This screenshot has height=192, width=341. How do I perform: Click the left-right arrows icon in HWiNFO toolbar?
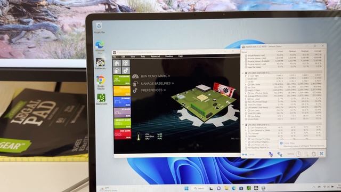pyautogui.click(x=245, y=155)
